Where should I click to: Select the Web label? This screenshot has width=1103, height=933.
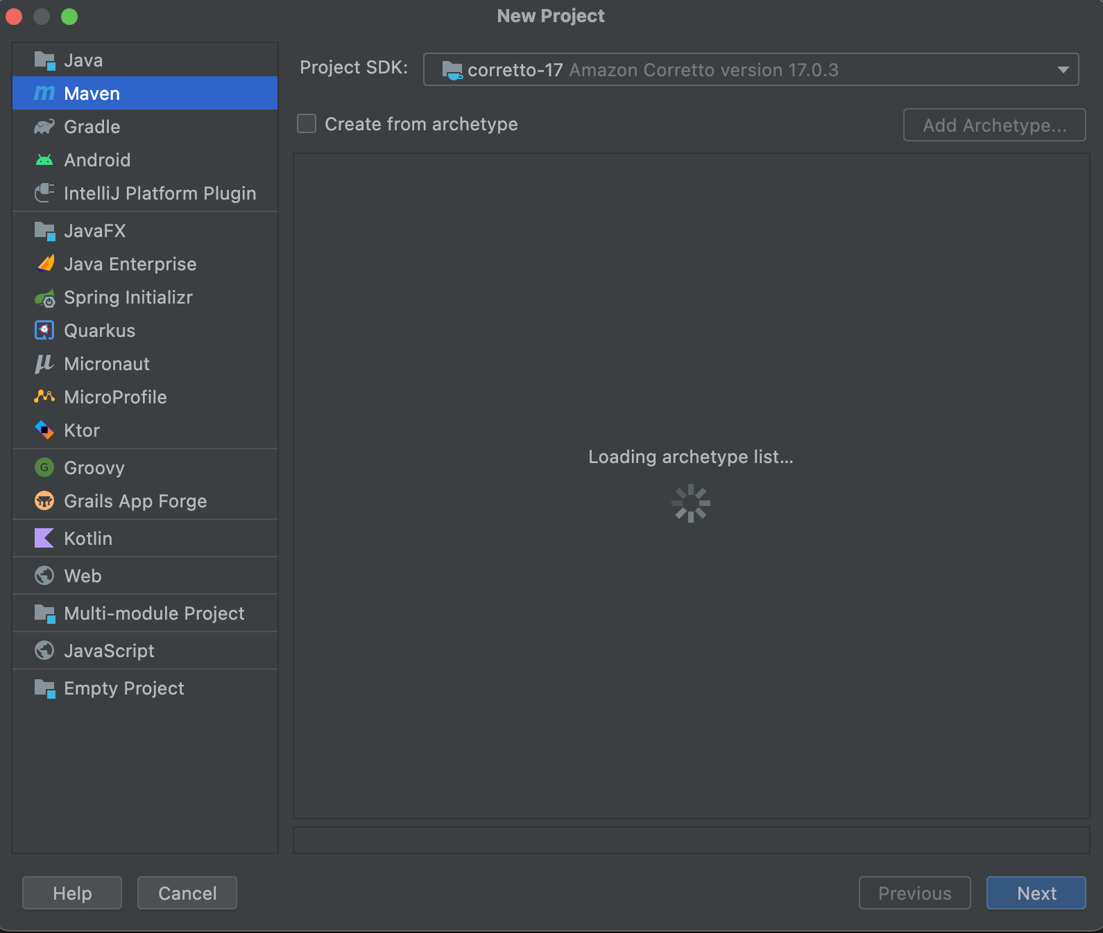[83, 576]
